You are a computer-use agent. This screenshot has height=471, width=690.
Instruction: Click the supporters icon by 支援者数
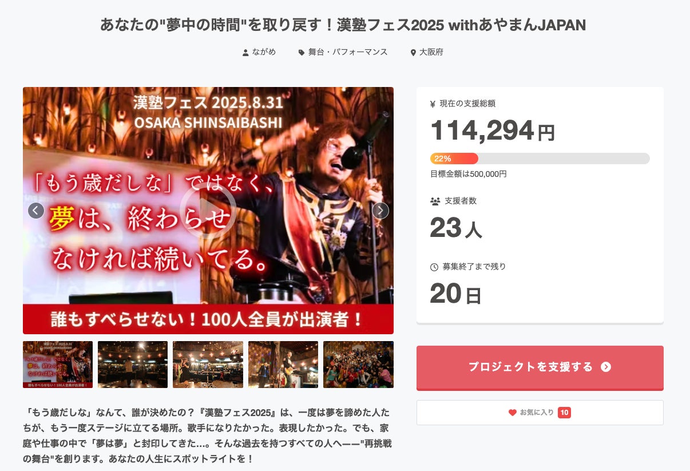point(435,201)
